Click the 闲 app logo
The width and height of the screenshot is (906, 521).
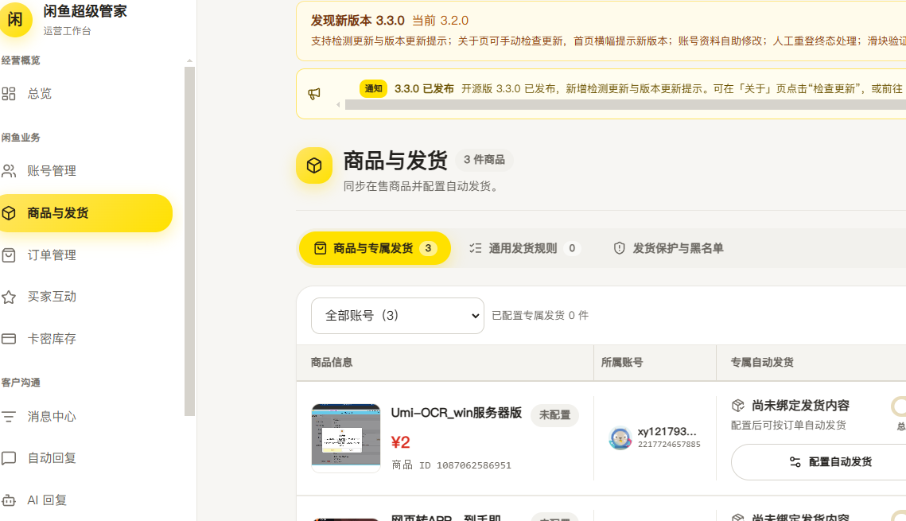15,19
